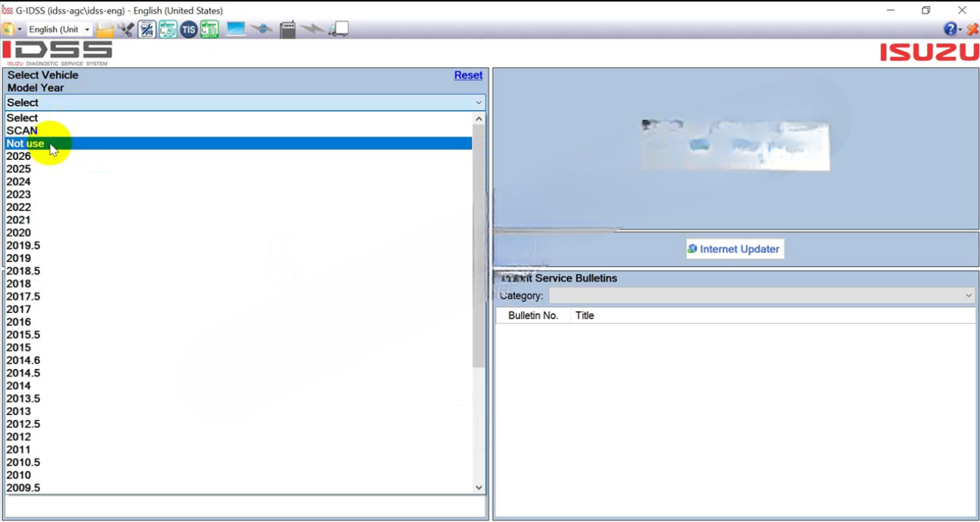Close the G-IDSS window

point(962,11)
